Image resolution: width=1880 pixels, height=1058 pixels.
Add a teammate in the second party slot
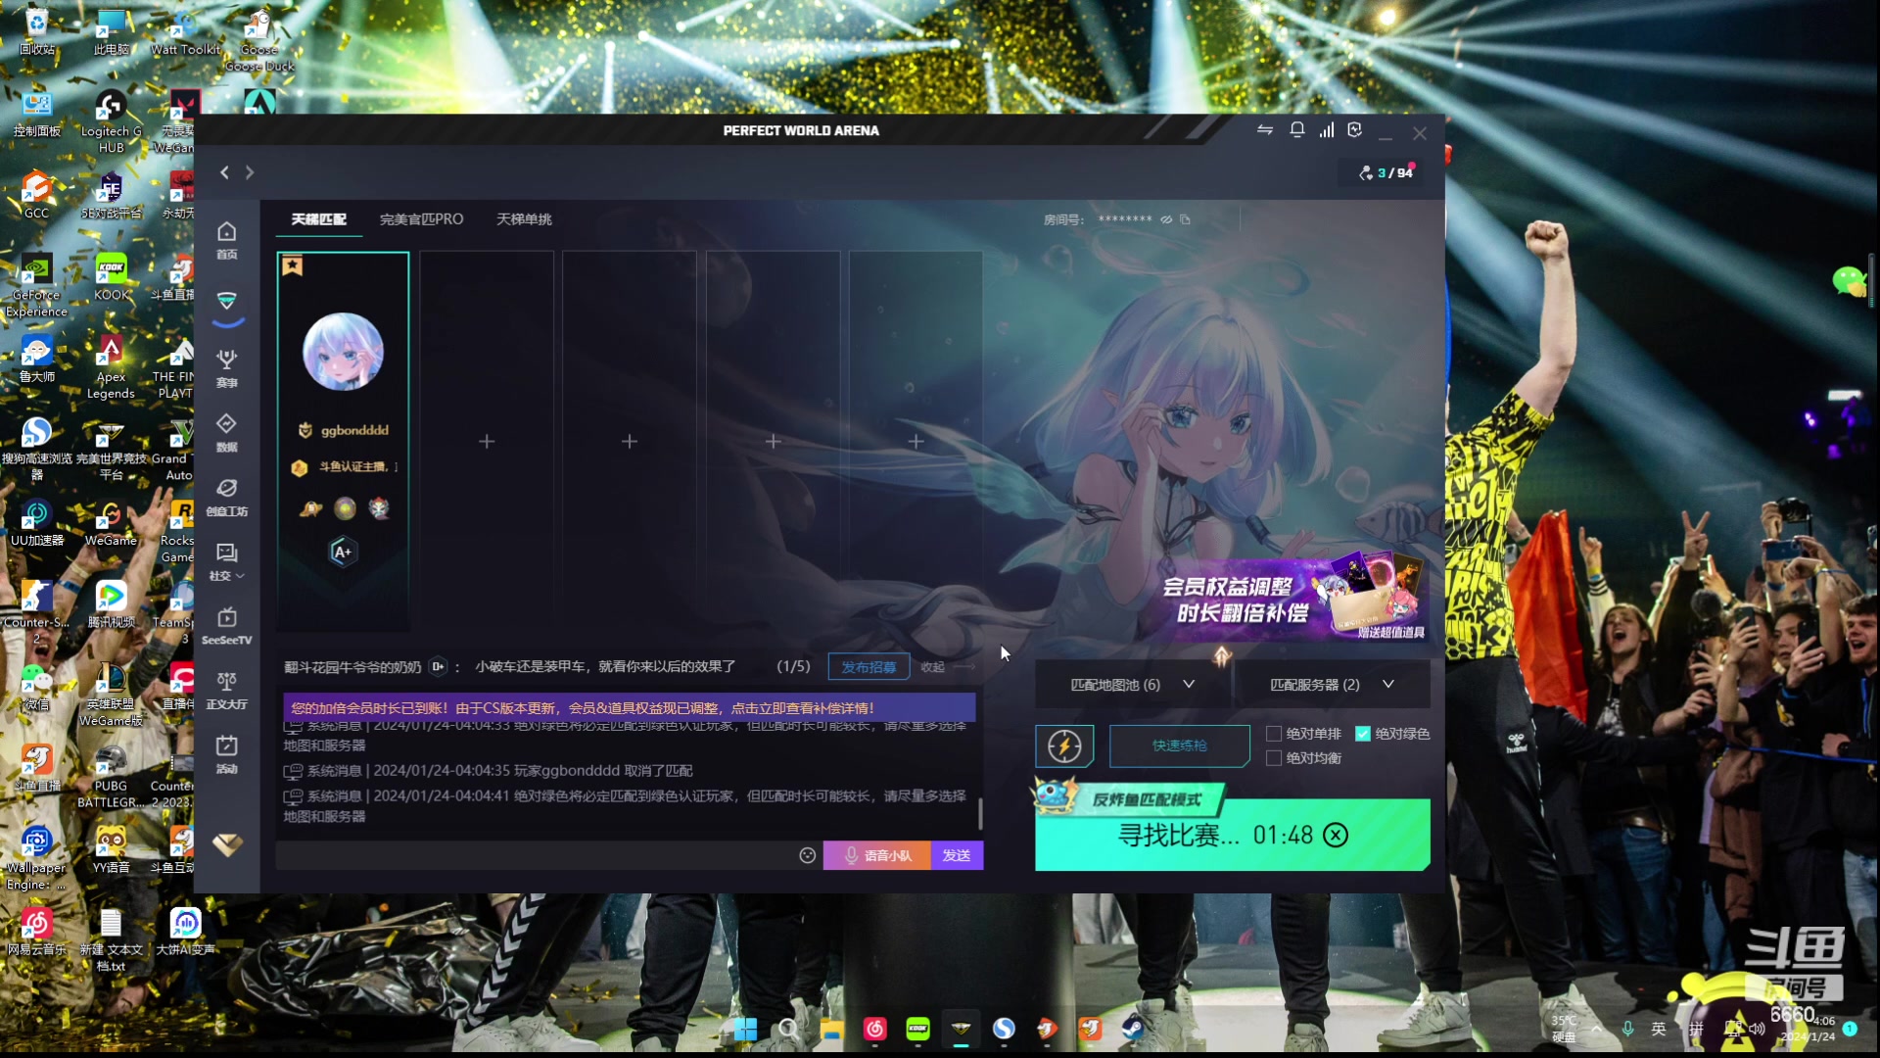pyautogui.click(x=487, y=442)
